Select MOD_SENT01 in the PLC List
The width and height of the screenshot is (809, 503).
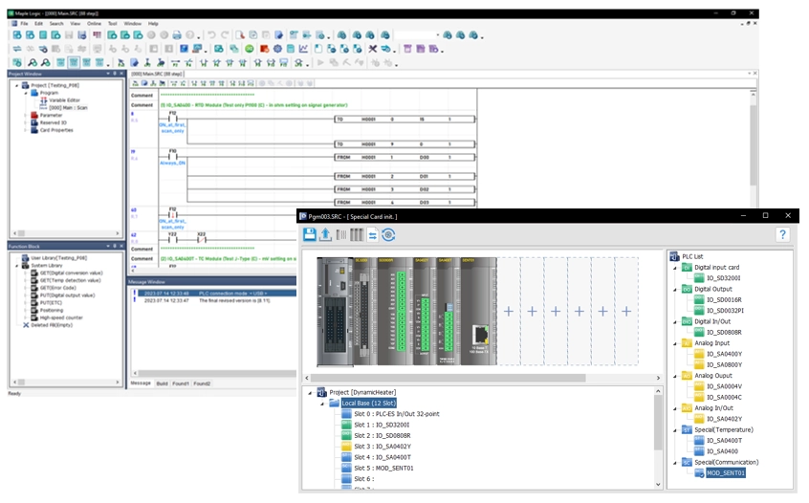[726, 473]
